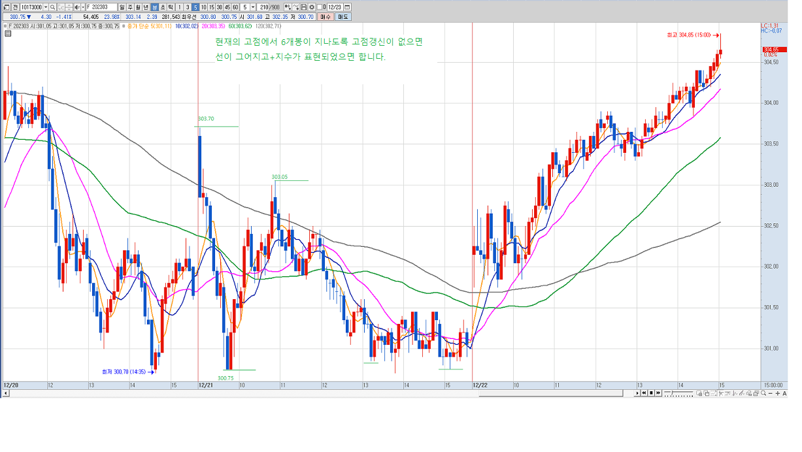
Task: Click the plus zoom-in icon at bottom right
Action: (x=778, y=393)
